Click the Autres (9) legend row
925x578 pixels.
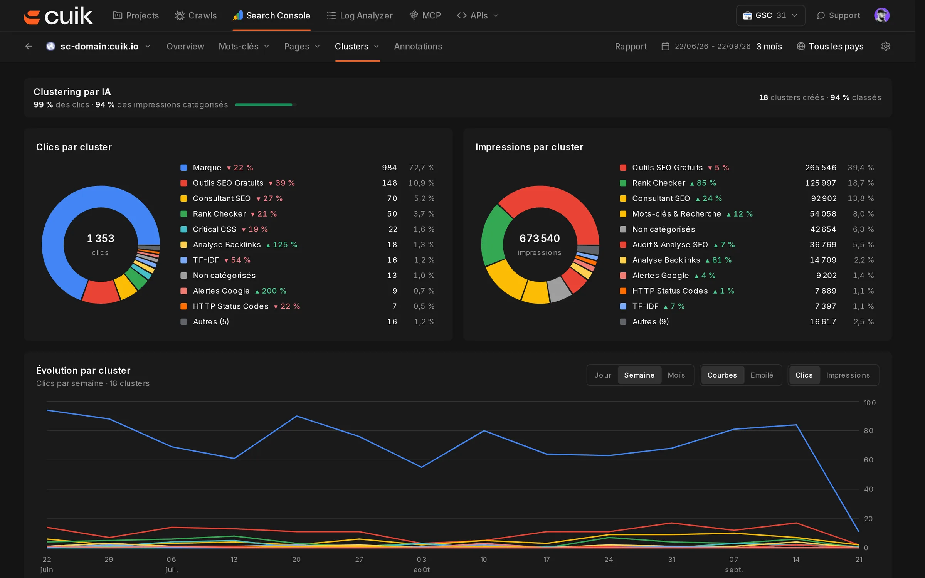pos(747,322)
